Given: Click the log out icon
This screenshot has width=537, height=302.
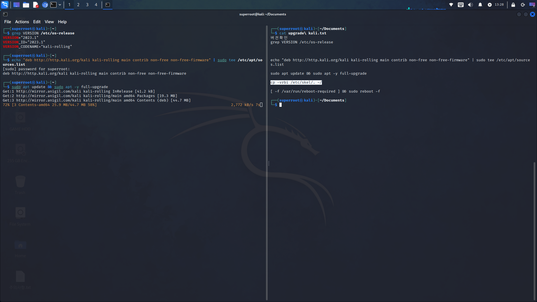Looking at the screenshot, I should pos(523,5).
